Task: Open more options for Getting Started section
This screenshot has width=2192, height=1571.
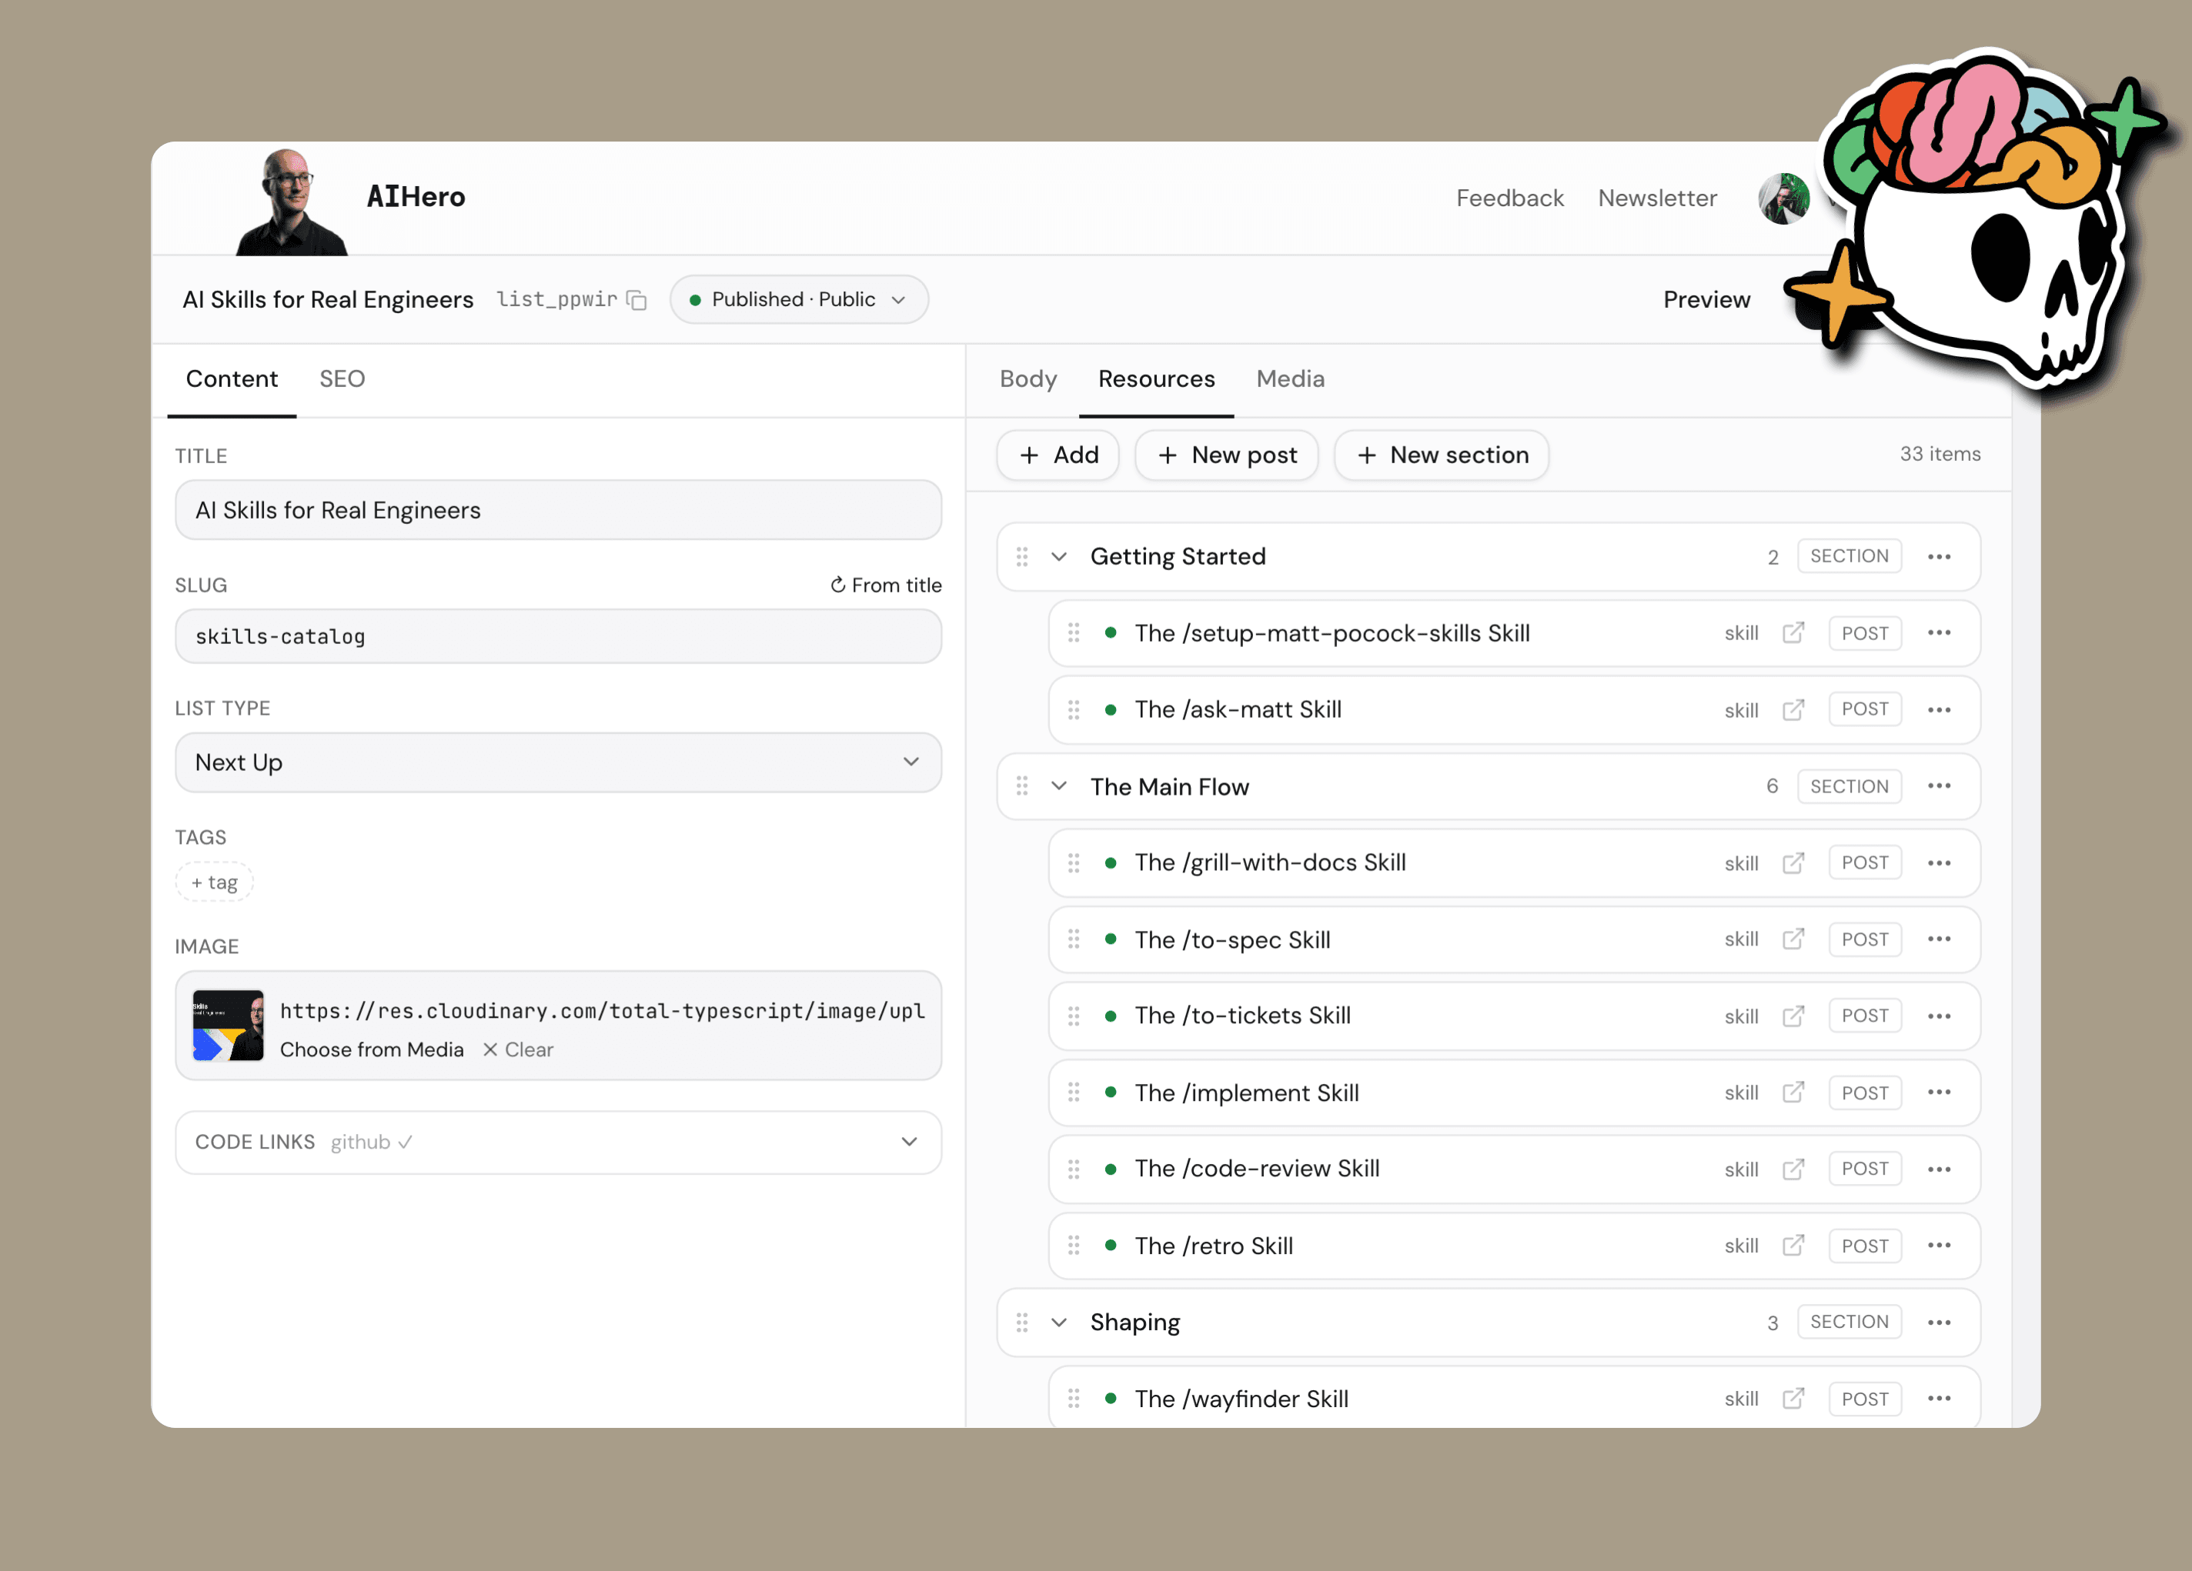Action: (1939, 556)
